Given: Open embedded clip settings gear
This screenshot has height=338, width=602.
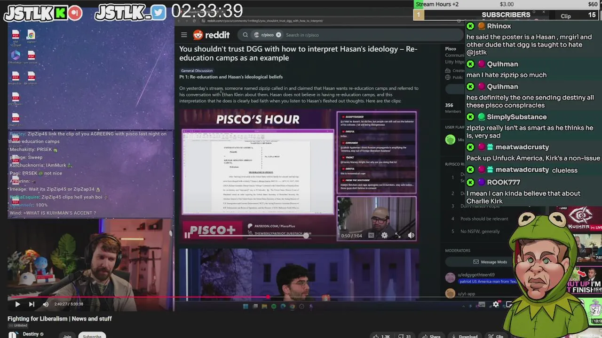Looking at the screenshot, I should (x=384, y=236).
